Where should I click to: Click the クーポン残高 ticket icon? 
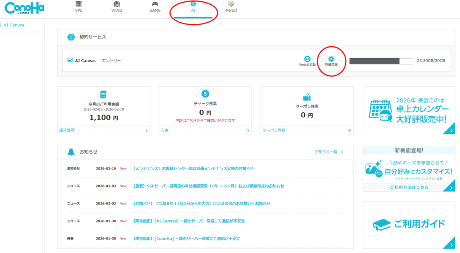pyautogui.click(x=307, y=97)
